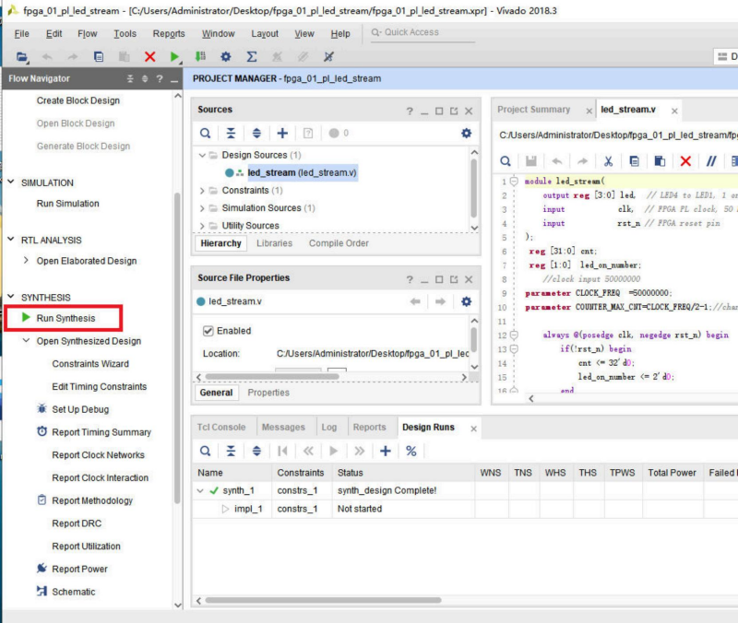This screenshot has height=623, width=738.
Task: Switch to the Compile Order tab
Action: (338, 243)
